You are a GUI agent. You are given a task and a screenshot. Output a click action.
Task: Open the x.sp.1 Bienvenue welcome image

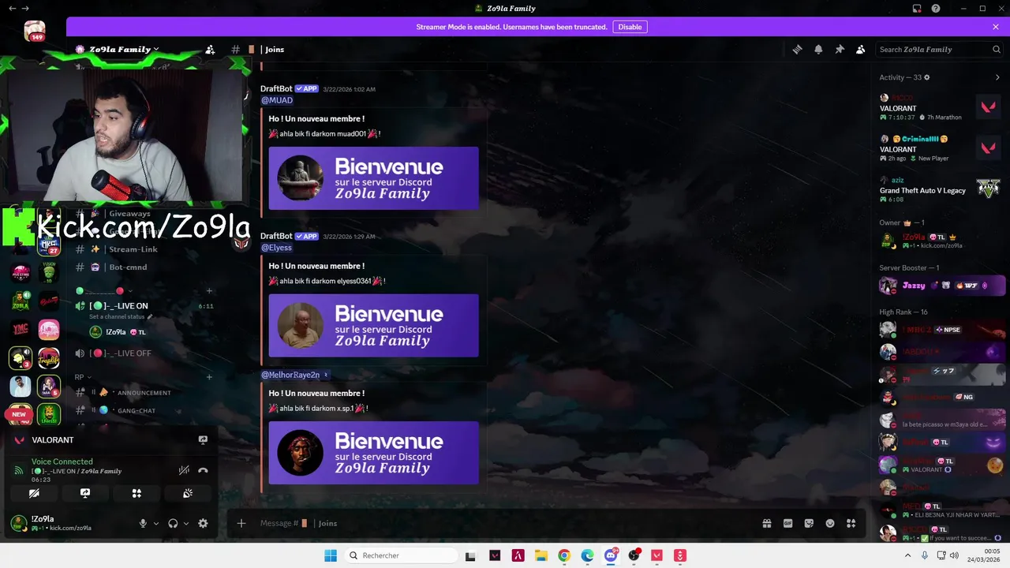[x=373, y=453]
